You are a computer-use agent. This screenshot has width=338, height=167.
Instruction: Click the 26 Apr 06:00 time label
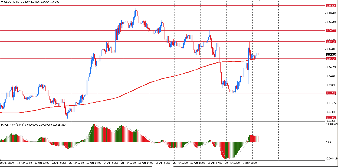tap(163, 163)
